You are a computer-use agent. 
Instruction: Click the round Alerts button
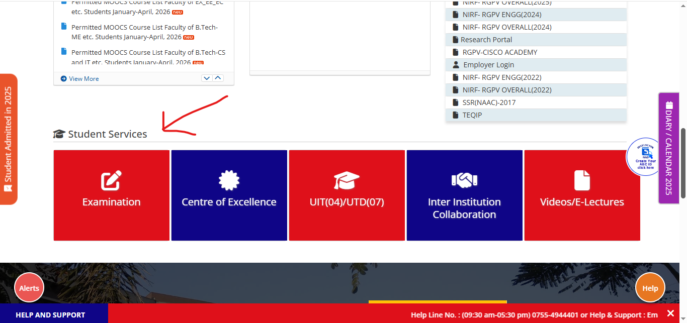pos(29,288)
